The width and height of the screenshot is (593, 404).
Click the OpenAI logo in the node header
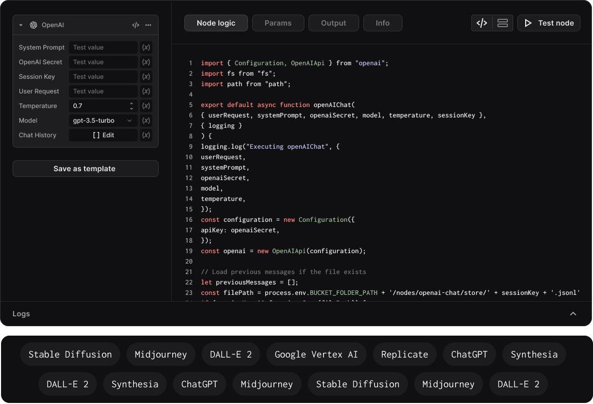(33, 25)
